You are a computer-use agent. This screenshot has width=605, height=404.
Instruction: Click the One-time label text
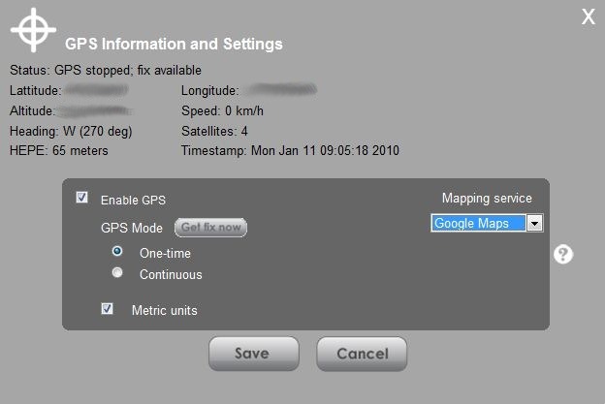tap(165, 253)
